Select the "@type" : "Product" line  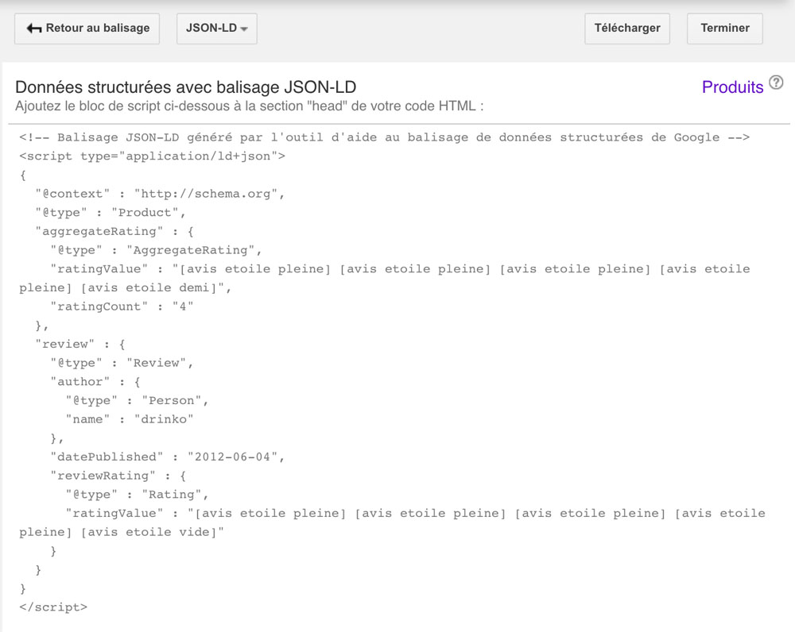[110, 213]
